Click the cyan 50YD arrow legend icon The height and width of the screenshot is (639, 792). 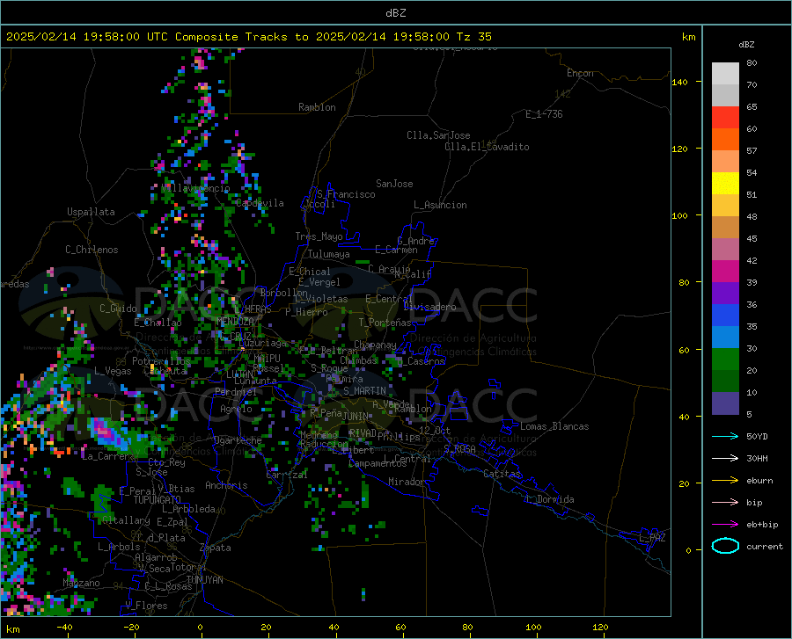coord(725,436)
